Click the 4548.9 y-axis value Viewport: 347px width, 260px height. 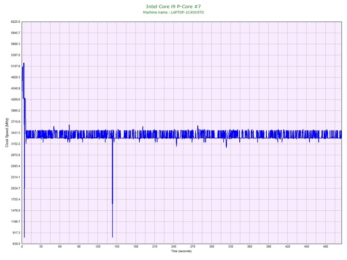click(x=16, y=89)
